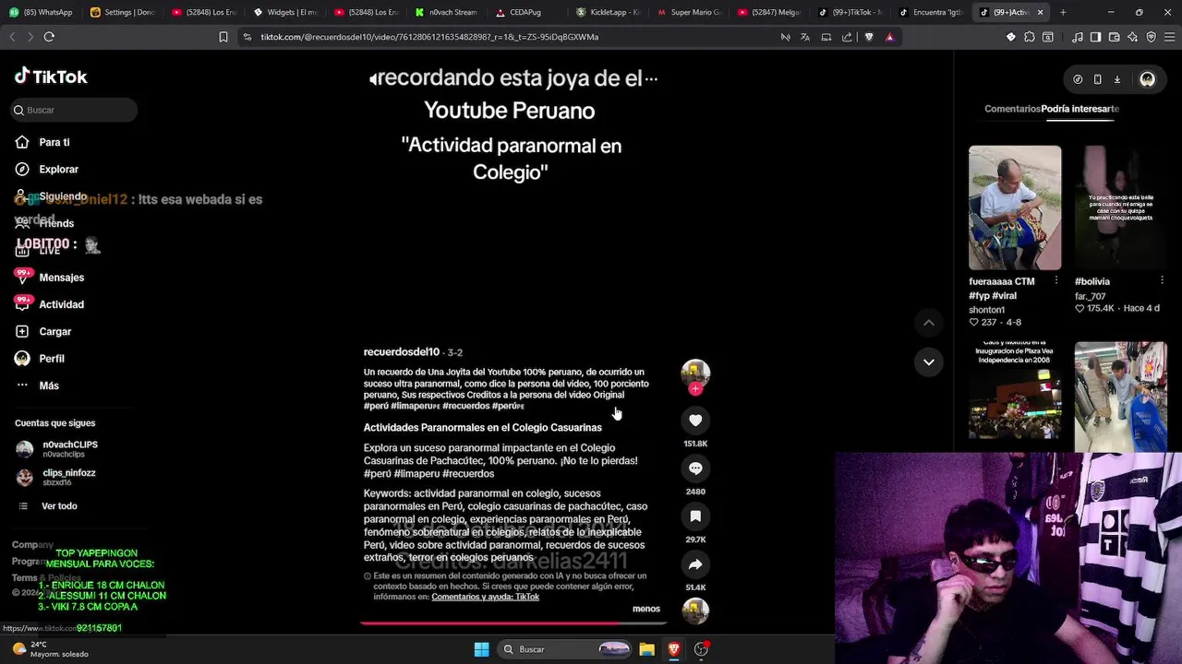The height and width of the screenshot is (664, 1182).
Task: Open the fueraaaaa CTM video thumbnail
Action: coord(1015,207)
